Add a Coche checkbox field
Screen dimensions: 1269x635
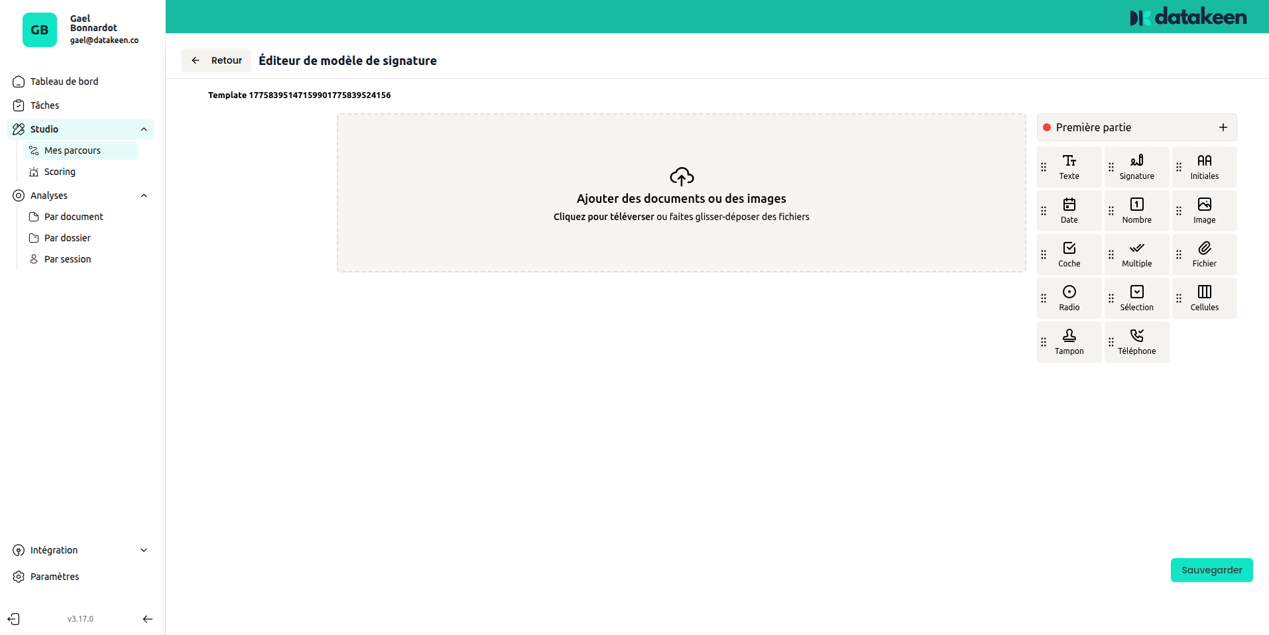pyautogui.click(x=1068, y=254)
